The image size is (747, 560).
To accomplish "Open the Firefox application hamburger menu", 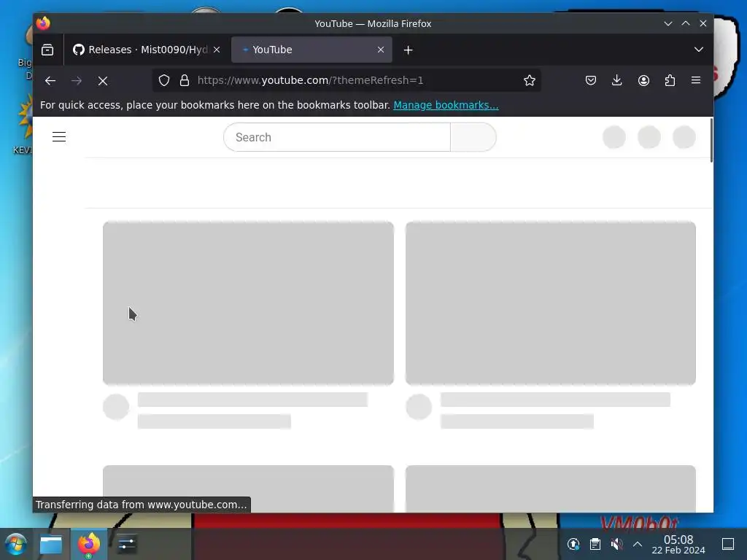I will point(696,80).
